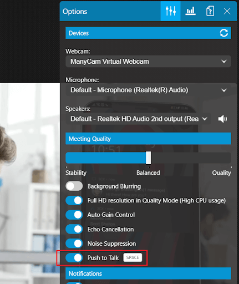Open the Speakers device dropdown
Image resolution: width=239 pixels, height=284 pixels.
(x=138, y=119)
